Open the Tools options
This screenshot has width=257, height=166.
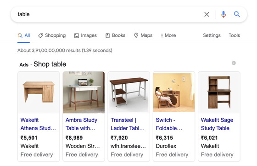[x=234, y=35]
